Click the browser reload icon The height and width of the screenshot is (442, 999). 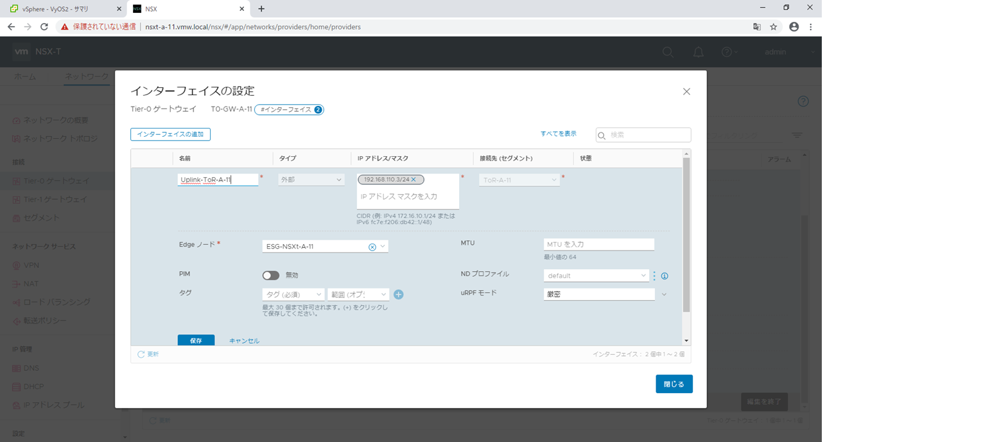44,27
